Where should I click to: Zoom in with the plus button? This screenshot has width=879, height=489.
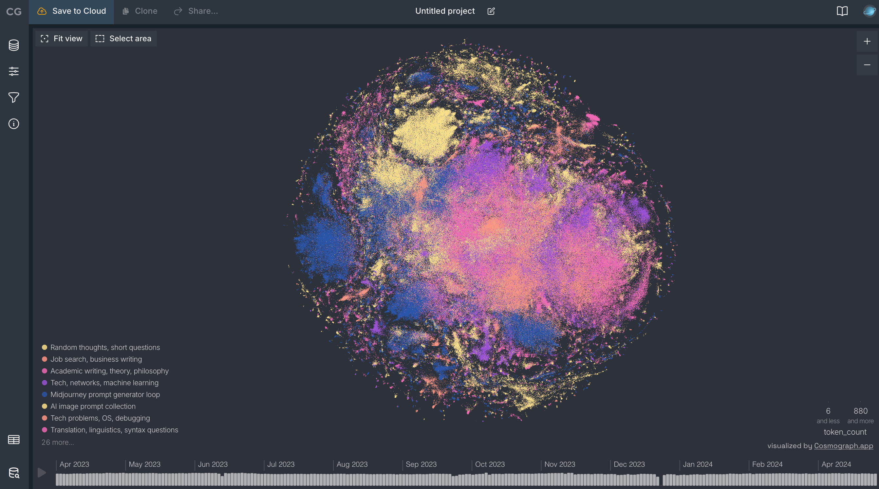(x=867, y=41)
